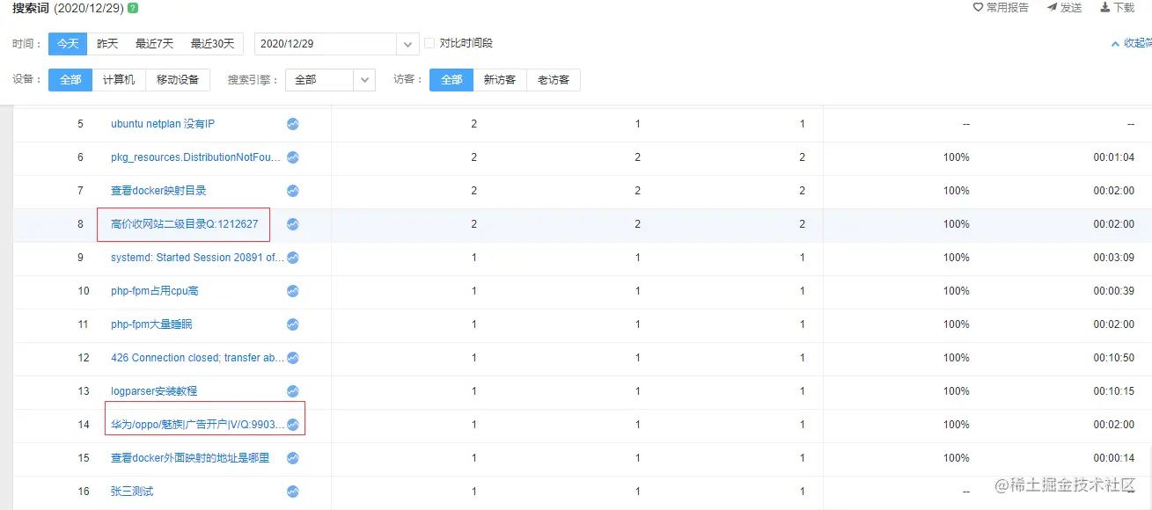The image size is (1152, 510).
Task: Open search term pkg_resources.DistributionNotFou...
Action: tap(196, 157)
